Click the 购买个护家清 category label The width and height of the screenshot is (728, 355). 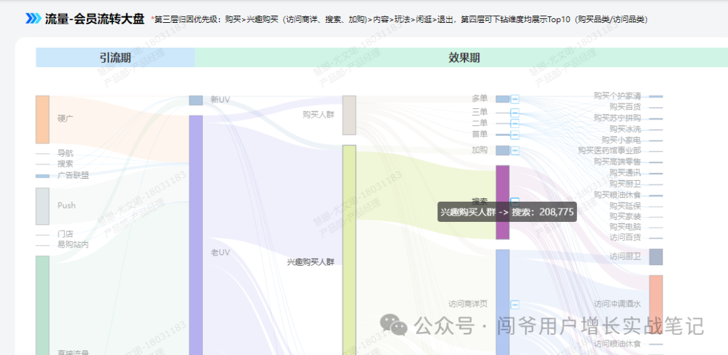pos(617,95)
